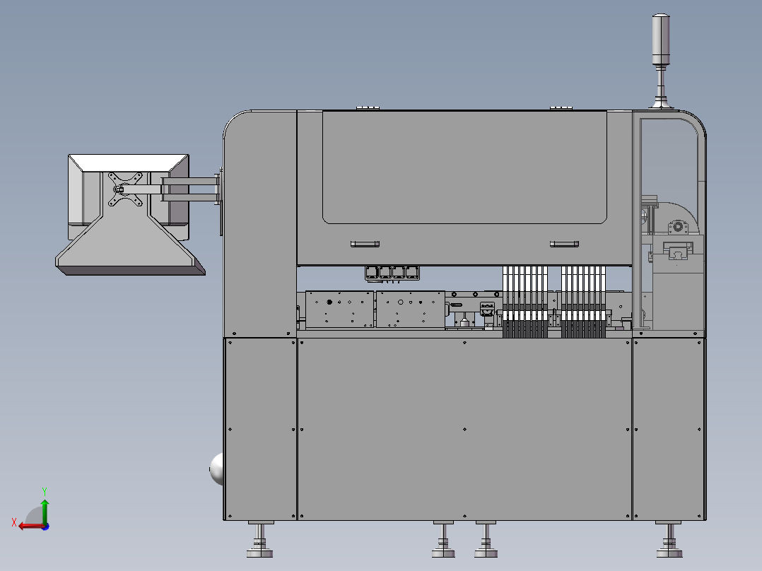
Task: Select the left feeder bank
Action: click(525, 302)
